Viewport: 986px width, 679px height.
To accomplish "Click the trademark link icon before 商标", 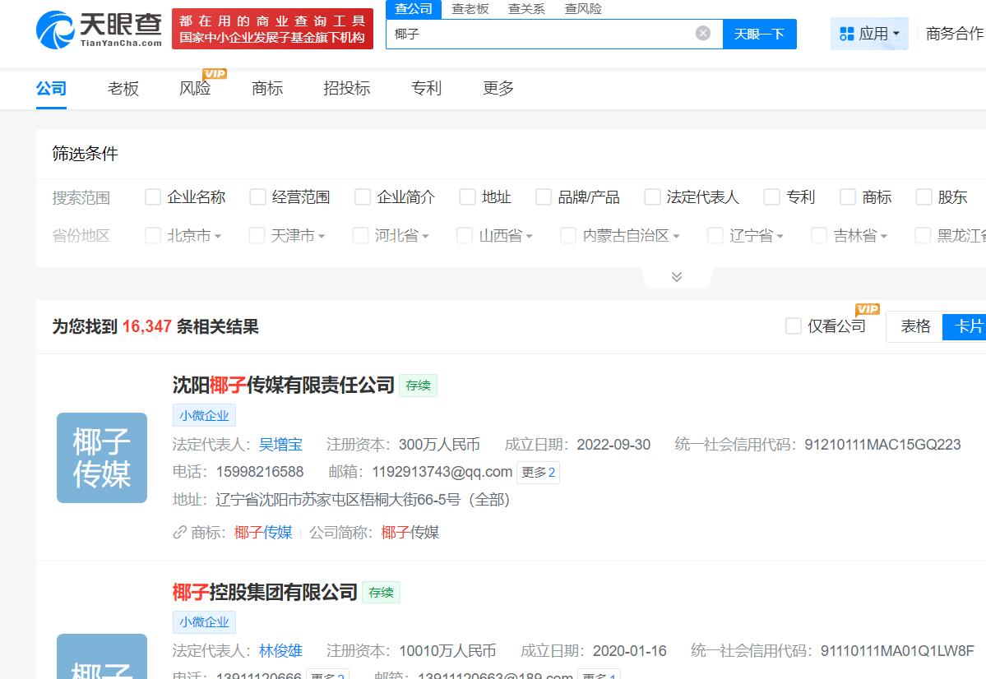I will point(179,532).
